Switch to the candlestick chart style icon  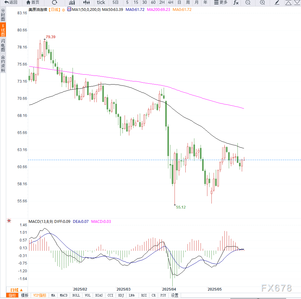[x=87, y=2]
